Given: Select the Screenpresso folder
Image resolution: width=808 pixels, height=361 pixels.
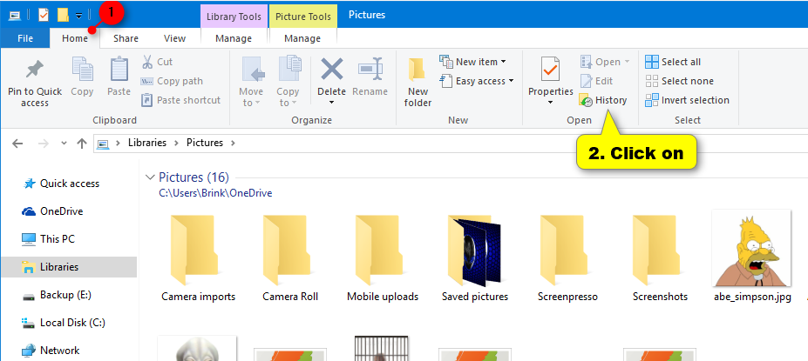Looking at the screenshot, I should pos(567,257).
